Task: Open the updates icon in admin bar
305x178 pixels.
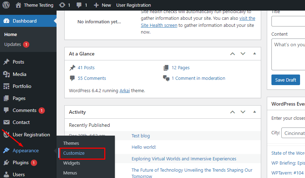Action: [x=63, y=5]
